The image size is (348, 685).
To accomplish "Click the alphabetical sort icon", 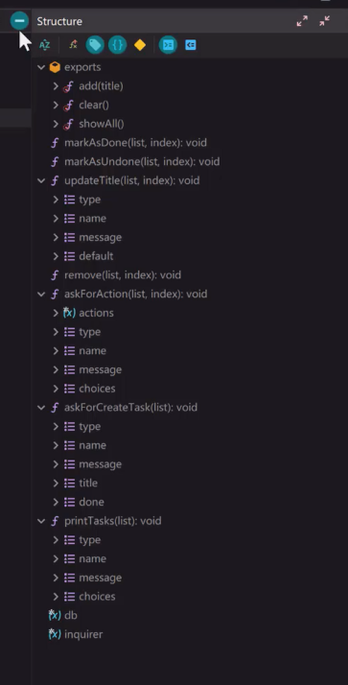I will (44, 45).
